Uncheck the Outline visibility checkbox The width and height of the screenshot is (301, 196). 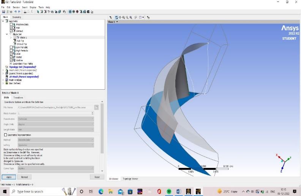point(11,60)
